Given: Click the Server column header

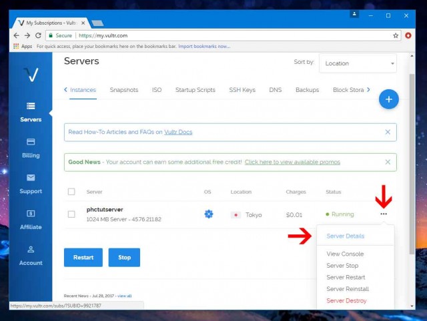Looking at the screenshot, I should (94, 192).
